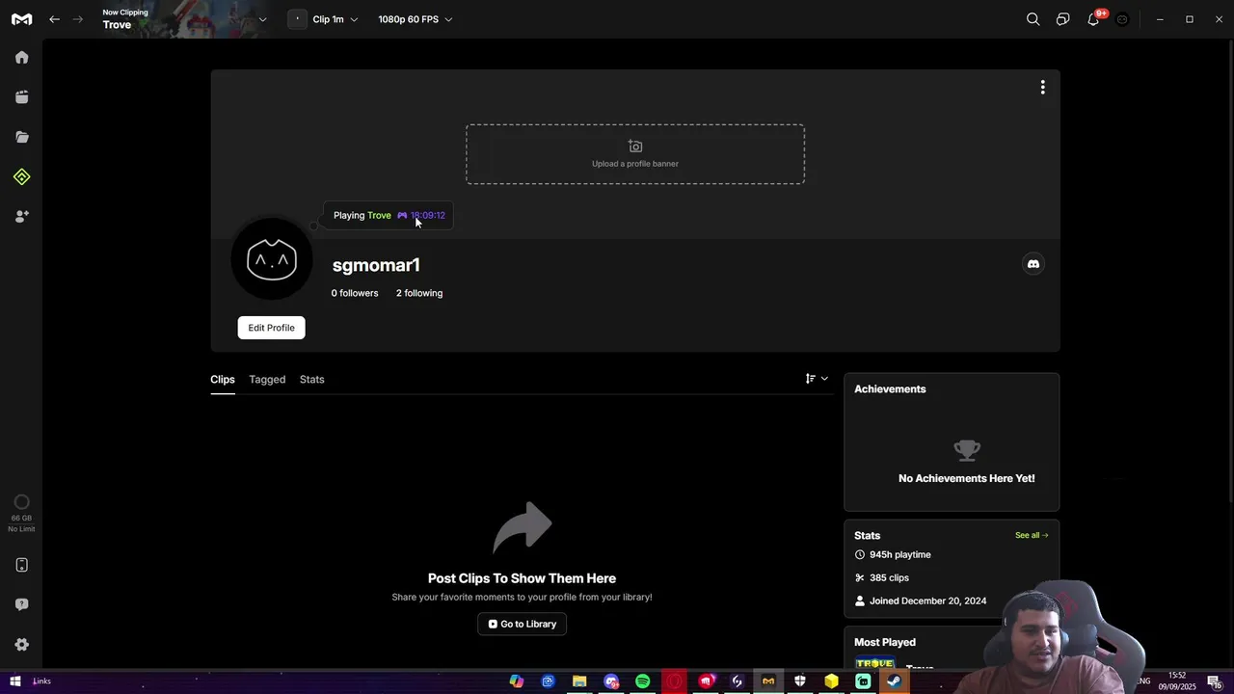Click the sgmomar1 username
The height and width of the screenshot is (694, 1234).
point(376,265)
